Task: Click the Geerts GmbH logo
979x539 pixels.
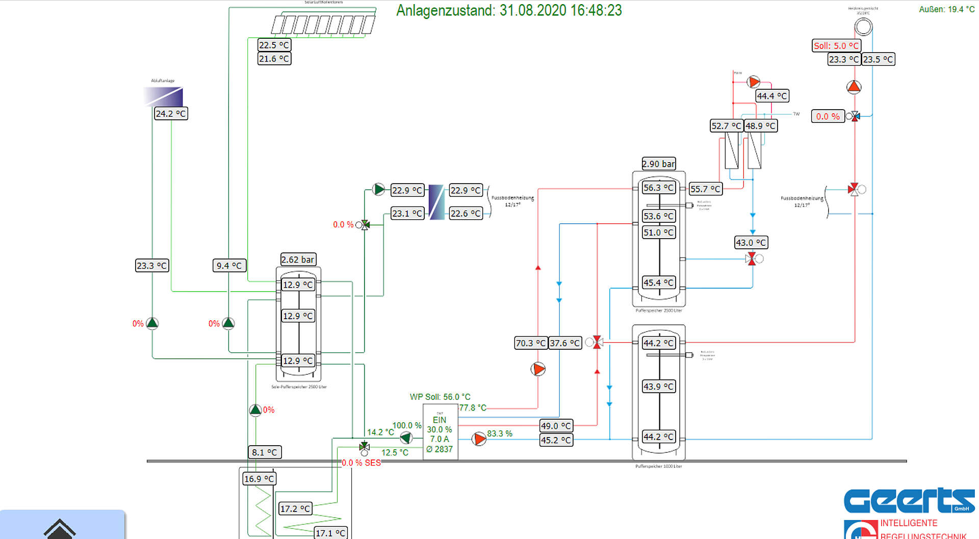Action: click(909, 500)
